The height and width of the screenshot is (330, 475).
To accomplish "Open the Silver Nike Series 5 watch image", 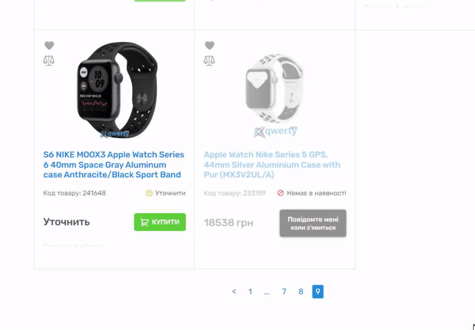I will pos(275,94).
